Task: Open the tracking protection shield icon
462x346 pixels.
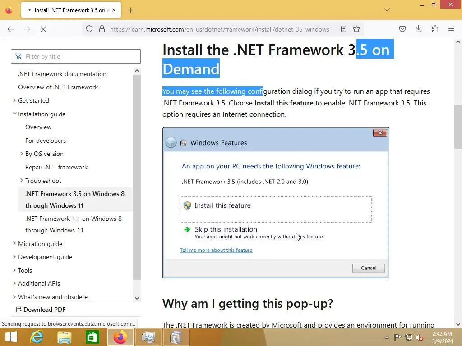Action: tap(89, 29)
